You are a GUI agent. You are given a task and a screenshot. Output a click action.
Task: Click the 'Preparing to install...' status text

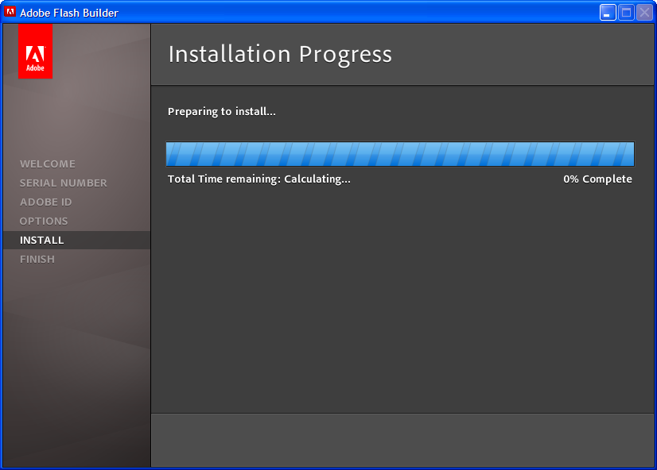pyautogui.click(x=222, y=112)
